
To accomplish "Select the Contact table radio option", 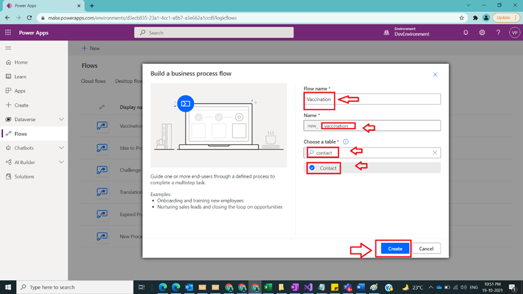I will click(312, 168).
